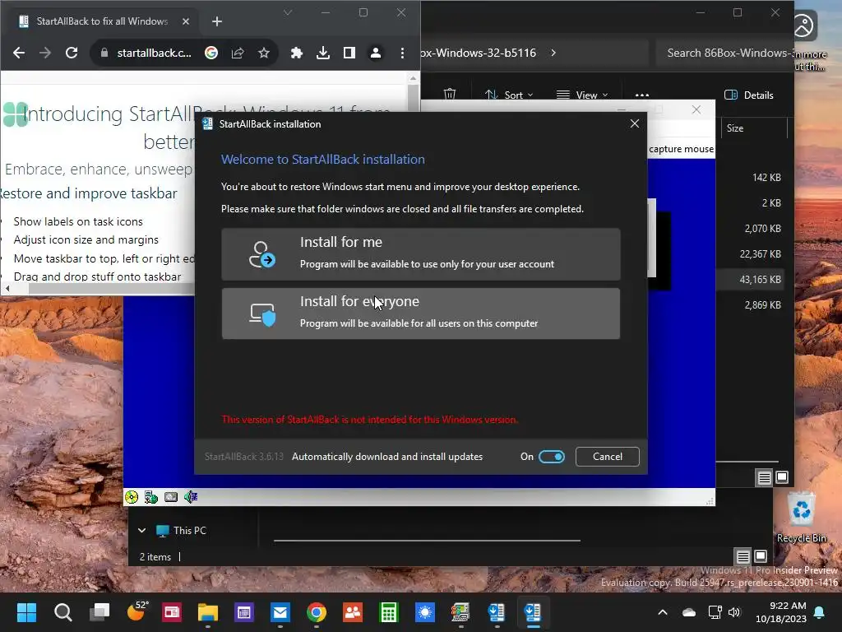Open weather widget showing 52°

136,612
